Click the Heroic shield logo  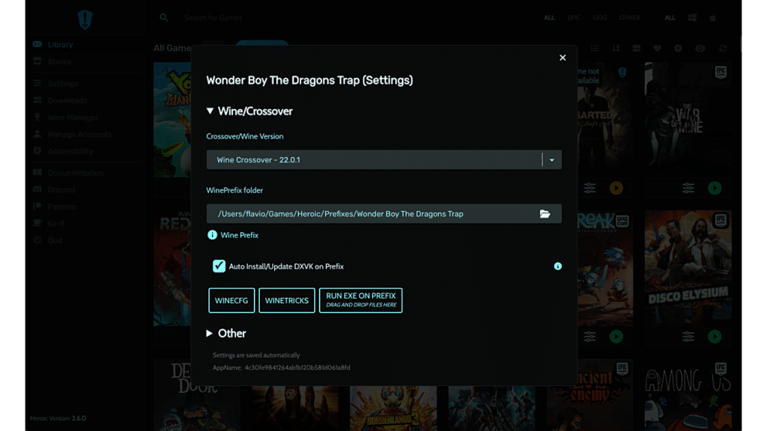[x=85, y=19]
